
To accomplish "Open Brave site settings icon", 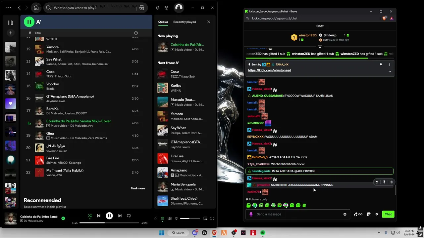I will [x=247, y=19].
